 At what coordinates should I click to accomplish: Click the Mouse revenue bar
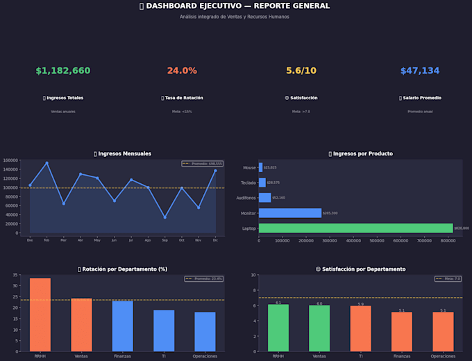261,167
